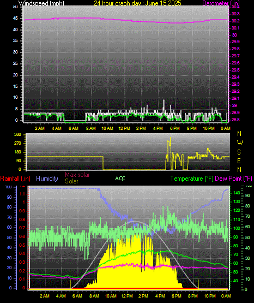Click the "Max solar" legend label
The image size is (254, 303).
tap(77, 175)
